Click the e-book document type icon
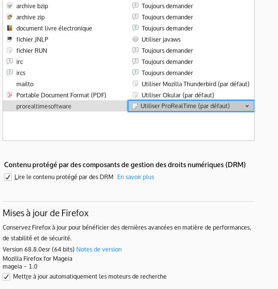 point(10,28)
